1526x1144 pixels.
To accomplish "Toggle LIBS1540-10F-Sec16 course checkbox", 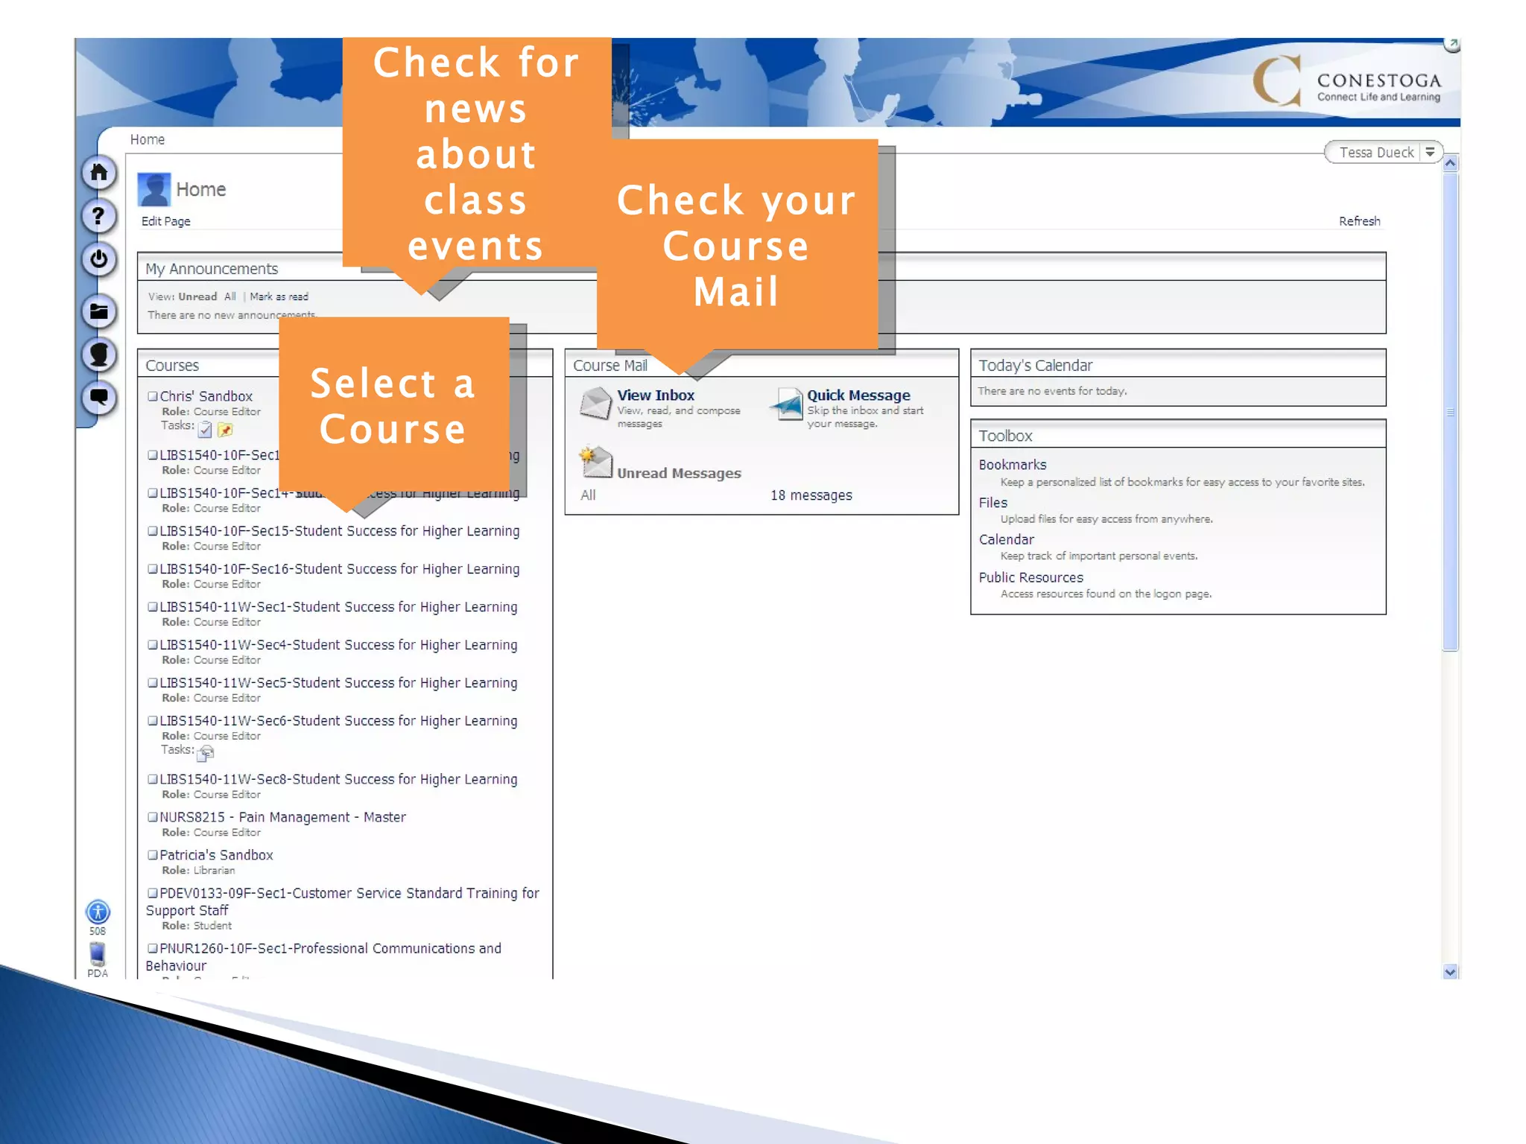I will tap(153, 569).
